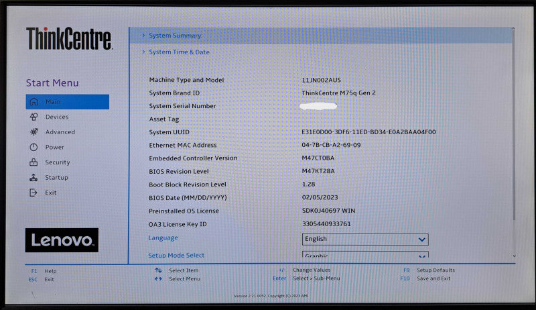The image size is (536, 310).
Task: Click the Select Item up-down arrows icon
Action: [158, 270]
